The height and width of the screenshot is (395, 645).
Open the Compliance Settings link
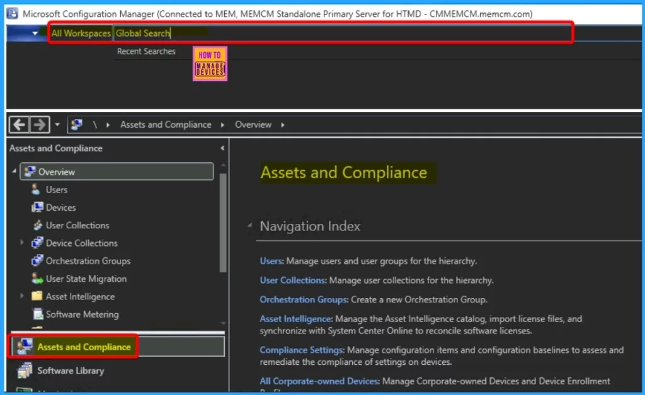pos(302,350)
